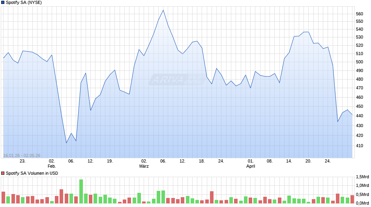Click the 410 price axis label
The height and width of the screenshot is (207, 371).
pyautogui.click(x=360, y=146)
